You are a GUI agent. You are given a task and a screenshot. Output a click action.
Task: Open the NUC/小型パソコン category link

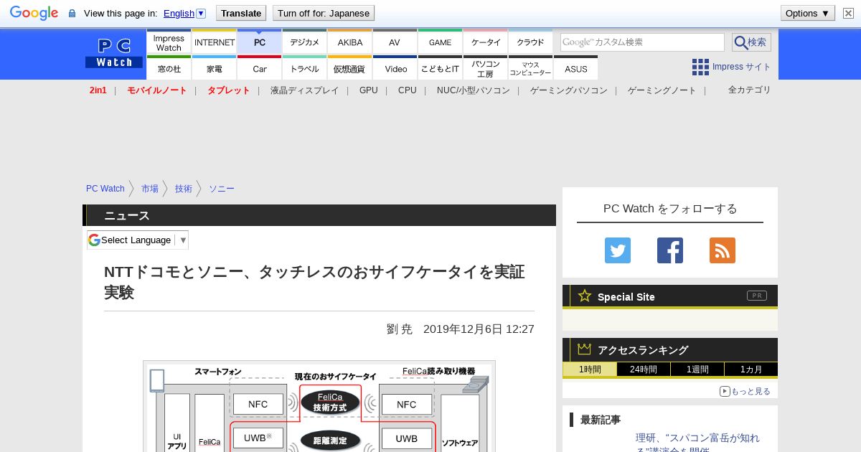pyautogui.click(x=474, y=90)
